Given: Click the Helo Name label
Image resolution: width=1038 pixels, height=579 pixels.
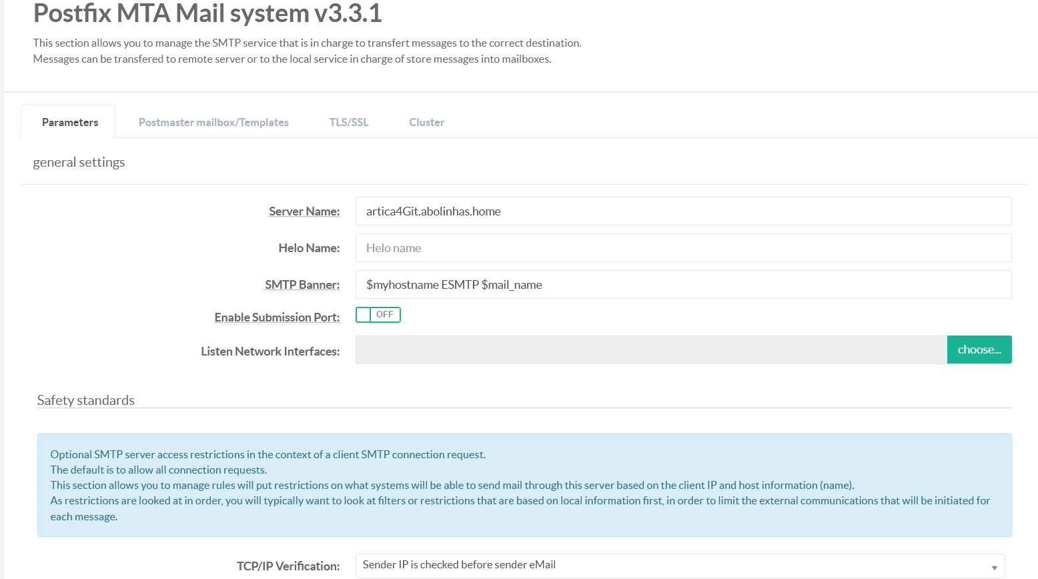Looking at the screenshot, I should point(309,248).
